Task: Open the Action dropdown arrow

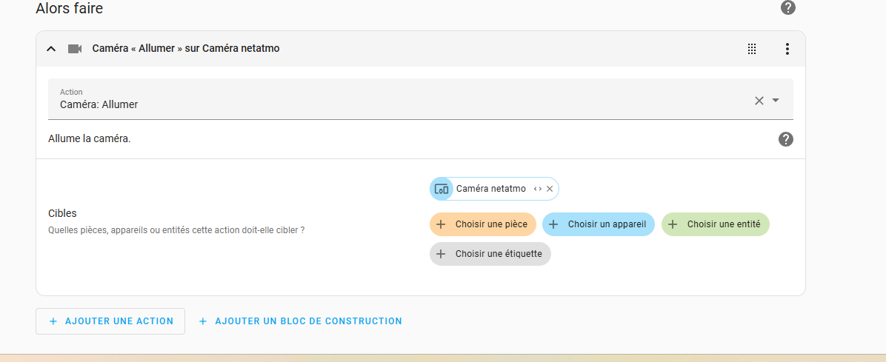Action: (x=776, y=101)
